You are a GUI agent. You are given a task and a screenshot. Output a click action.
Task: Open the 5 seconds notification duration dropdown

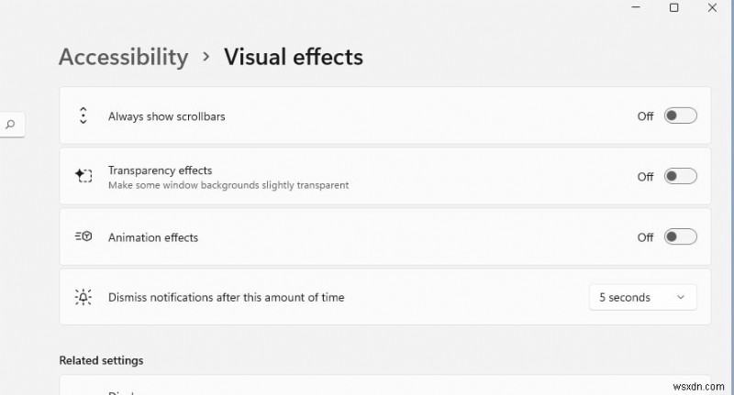[642, 297]
